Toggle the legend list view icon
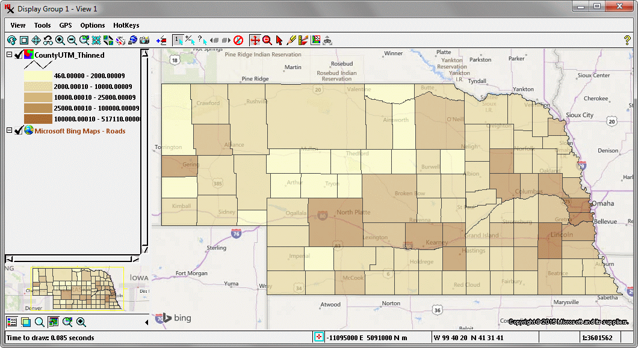The image size is (638, 348). (12, 322)
